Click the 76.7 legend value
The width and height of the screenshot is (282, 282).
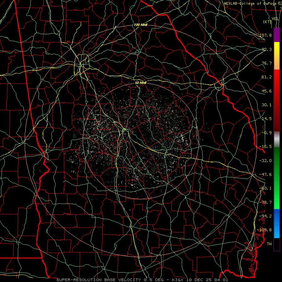[x=267, y=63]
